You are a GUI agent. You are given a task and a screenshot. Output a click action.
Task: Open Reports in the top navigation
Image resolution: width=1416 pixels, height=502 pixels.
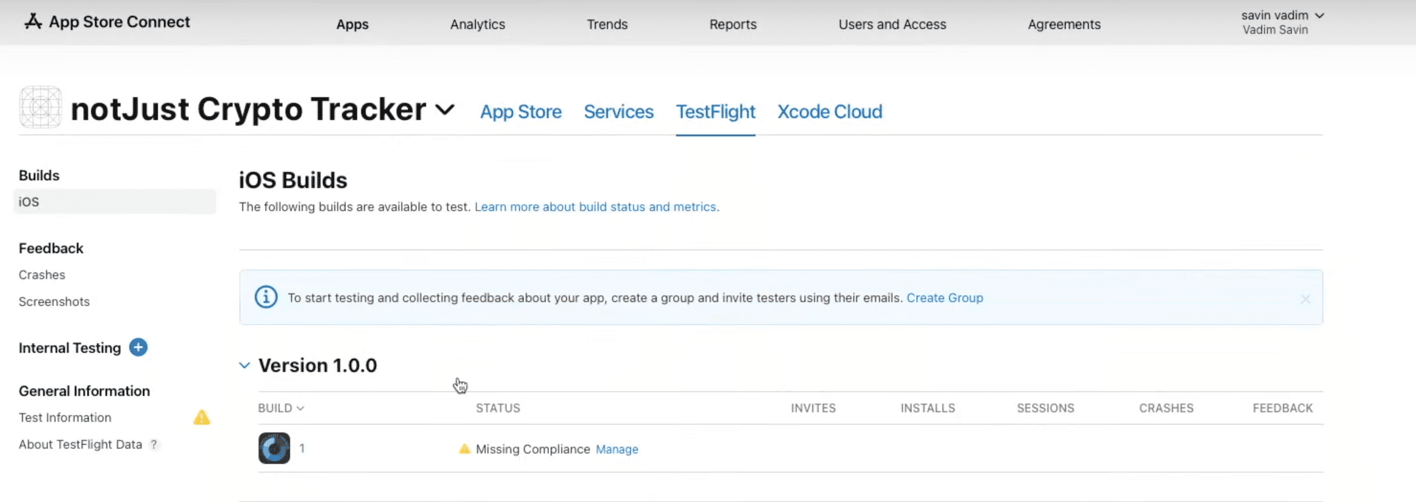(733, 24)
